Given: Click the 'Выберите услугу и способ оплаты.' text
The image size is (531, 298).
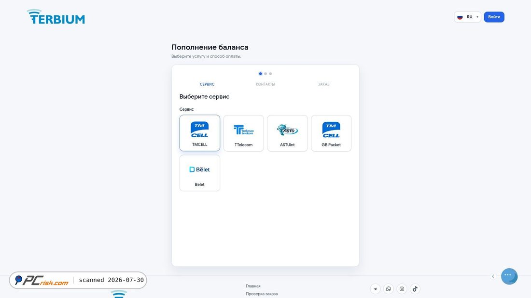Looking at the screenshot, I should 206,56.
